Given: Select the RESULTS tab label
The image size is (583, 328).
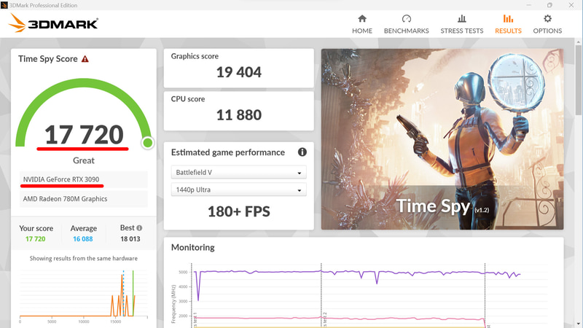Looking at the screenshot, I should (x=508, y=31).
